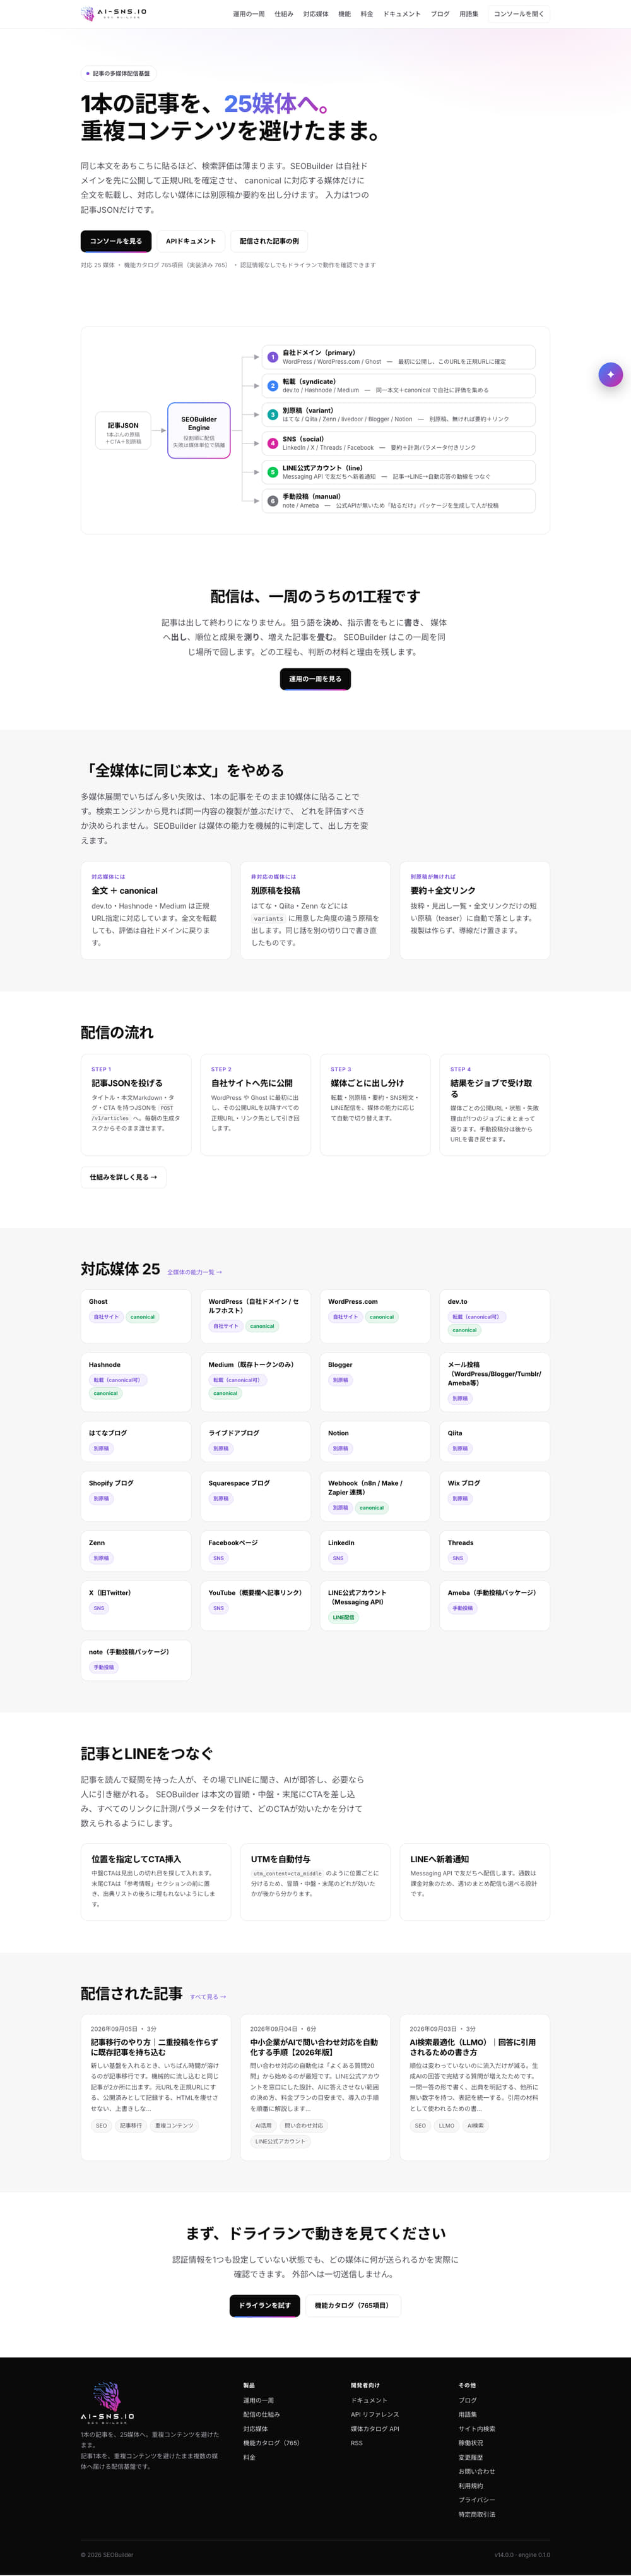This screenshot has height=2576, width=631.
Task: Click the LLMO tag on the third article
Action: click(446, 2125)
